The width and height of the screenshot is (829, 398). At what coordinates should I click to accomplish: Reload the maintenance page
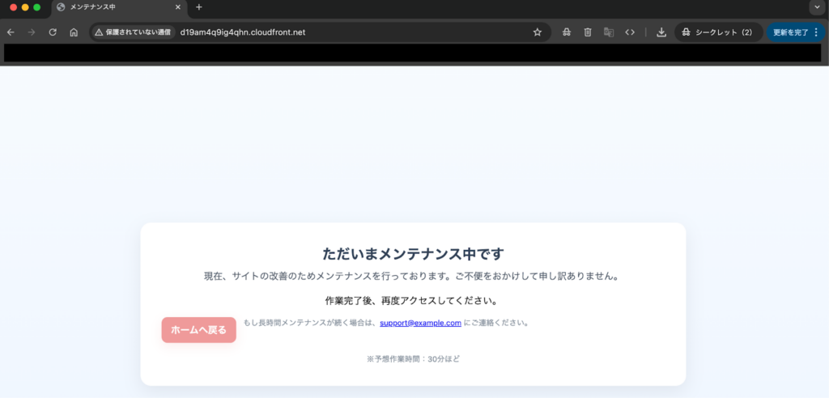click(x=53, y=32)
